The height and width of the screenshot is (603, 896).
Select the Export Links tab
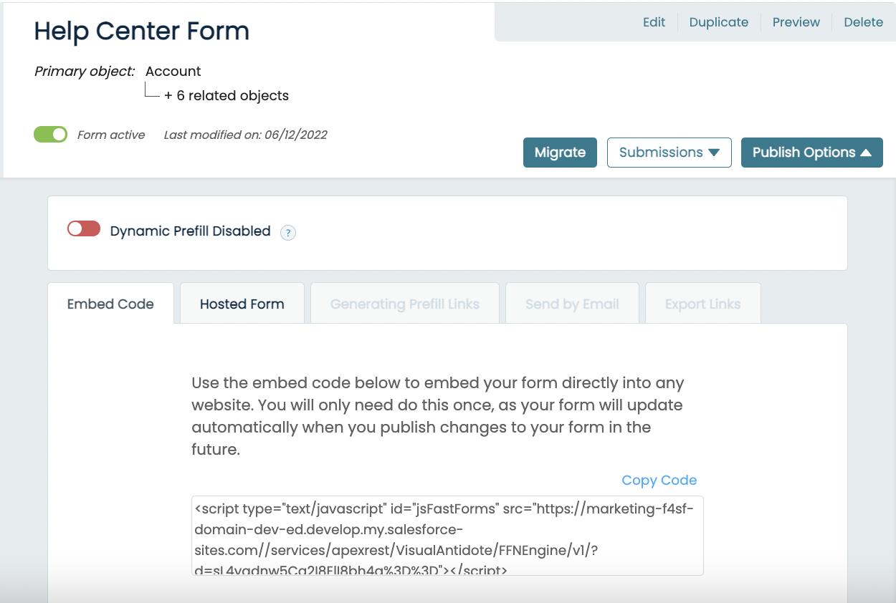(x=702, y=304)
